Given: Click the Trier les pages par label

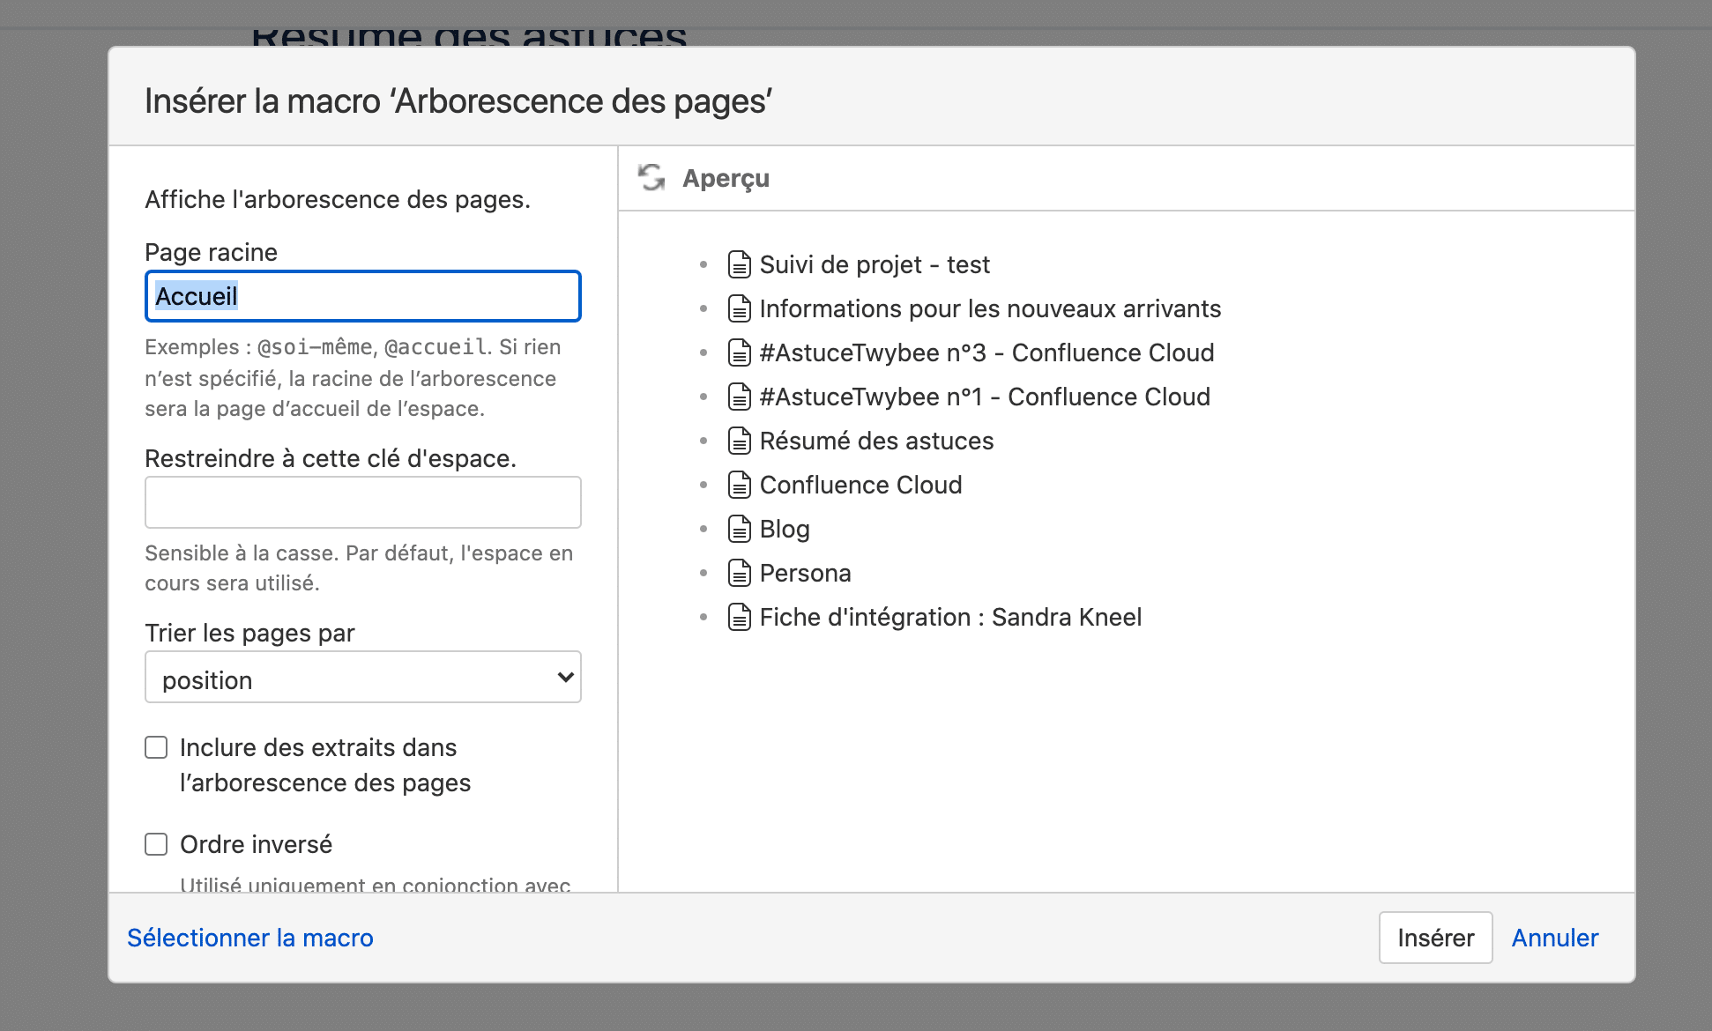Looking at the screenshot, I should click(249, 633).
